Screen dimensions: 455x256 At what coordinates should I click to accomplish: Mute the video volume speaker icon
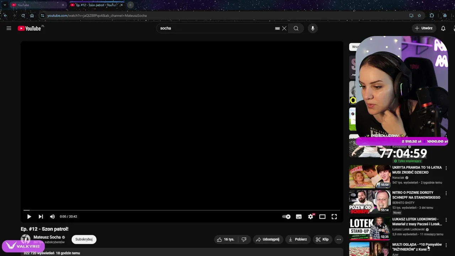click(x=52, y=217)
